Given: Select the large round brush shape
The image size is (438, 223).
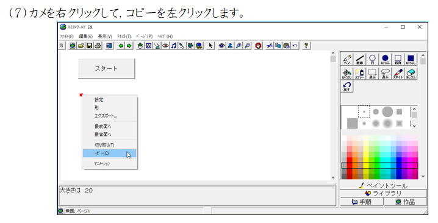Looking at the screenshot, I should pos(387,111).
